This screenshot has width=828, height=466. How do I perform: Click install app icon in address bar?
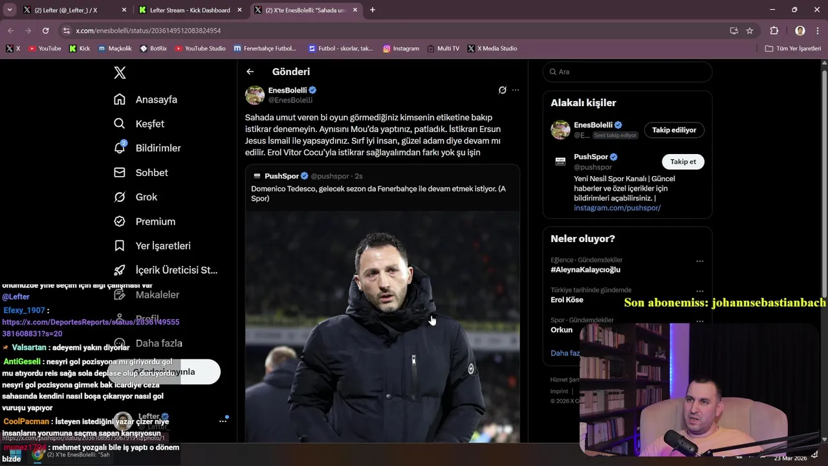[734, 30]
